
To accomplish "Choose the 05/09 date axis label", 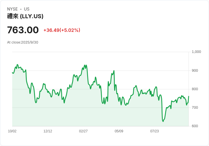I will point(119,131).
